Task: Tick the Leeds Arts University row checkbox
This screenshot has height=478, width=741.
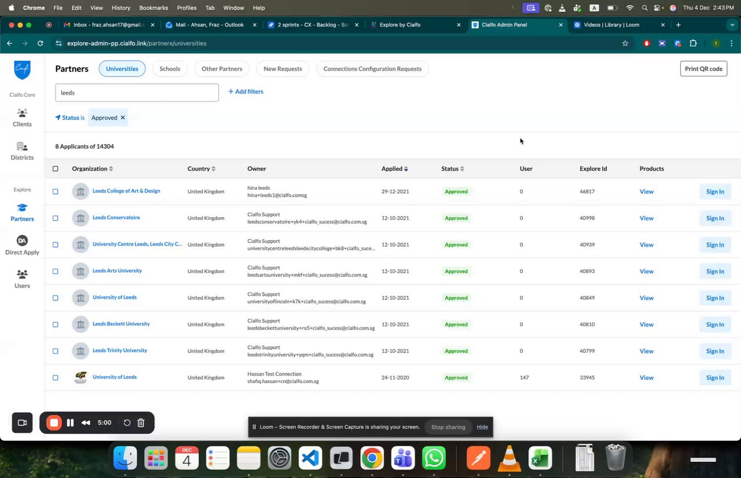Action: point(56,271)
